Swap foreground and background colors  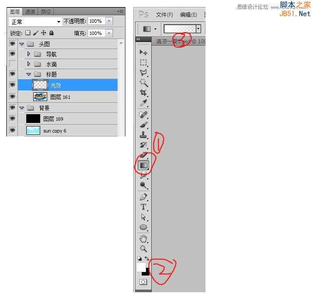coord(147,258)
